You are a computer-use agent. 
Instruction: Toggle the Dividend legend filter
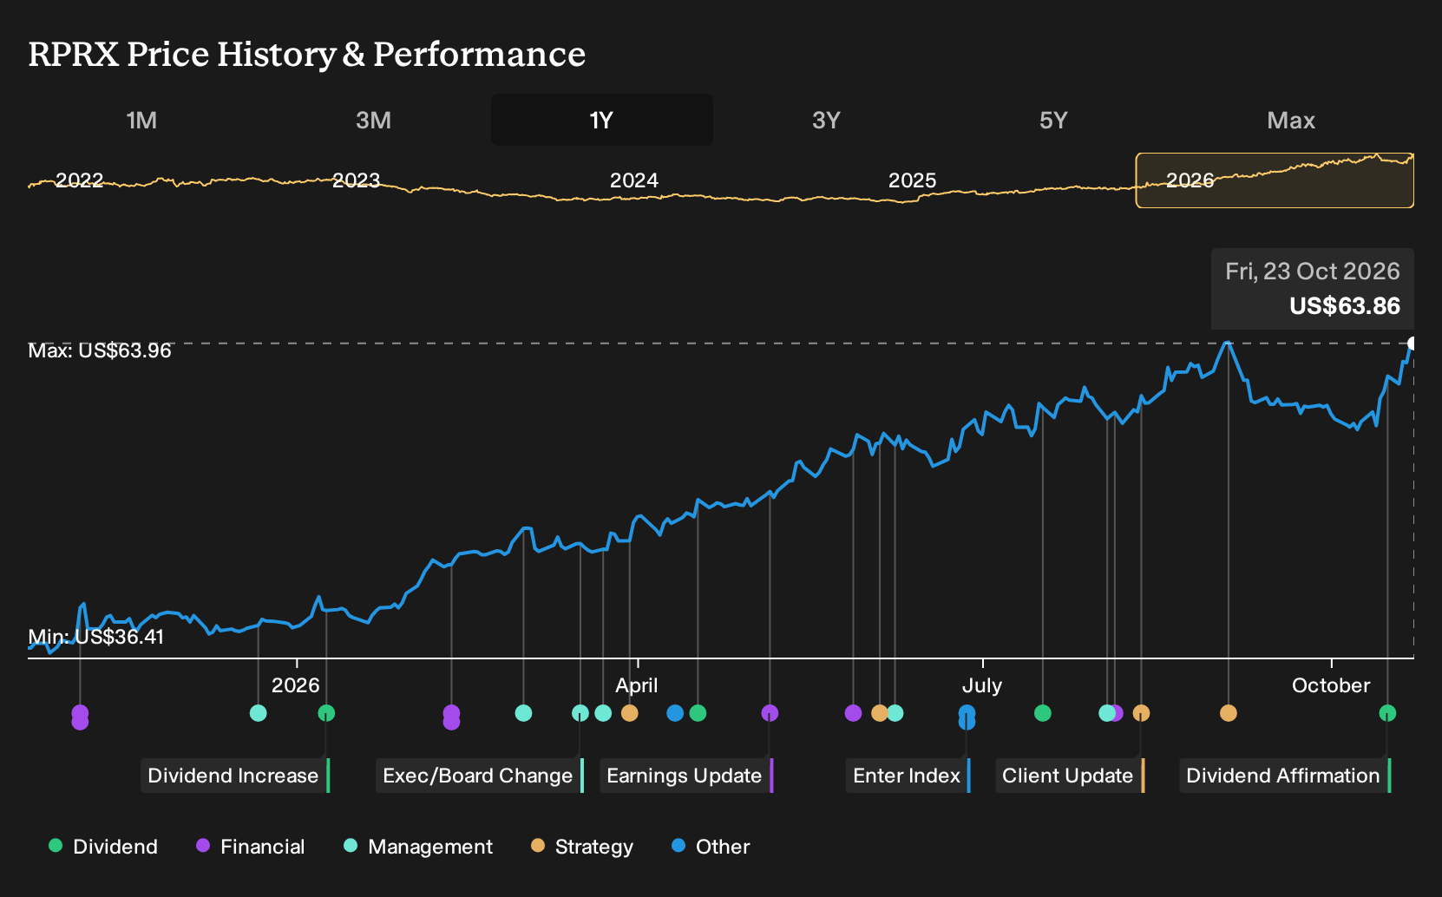pyautogui.click(x=103, y=847)
